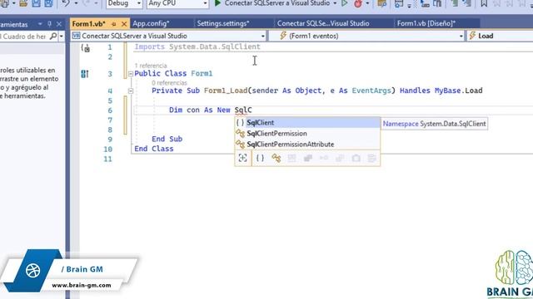Screen dimensions: 533x299
Task: Click the toolbox search magnifier icon
Action: pos(53,36)
